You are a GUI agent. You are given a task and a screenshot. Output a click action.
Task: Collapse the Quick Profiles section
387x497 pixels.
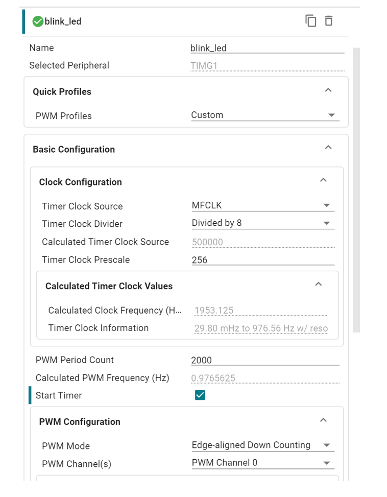point(328,90)
